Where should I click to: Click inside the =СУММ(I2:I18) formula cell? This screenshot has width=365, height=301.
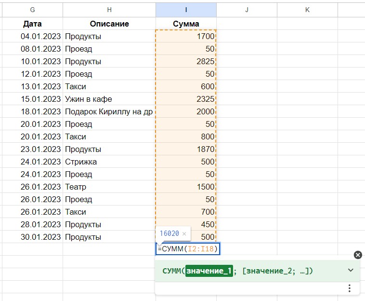188,249
